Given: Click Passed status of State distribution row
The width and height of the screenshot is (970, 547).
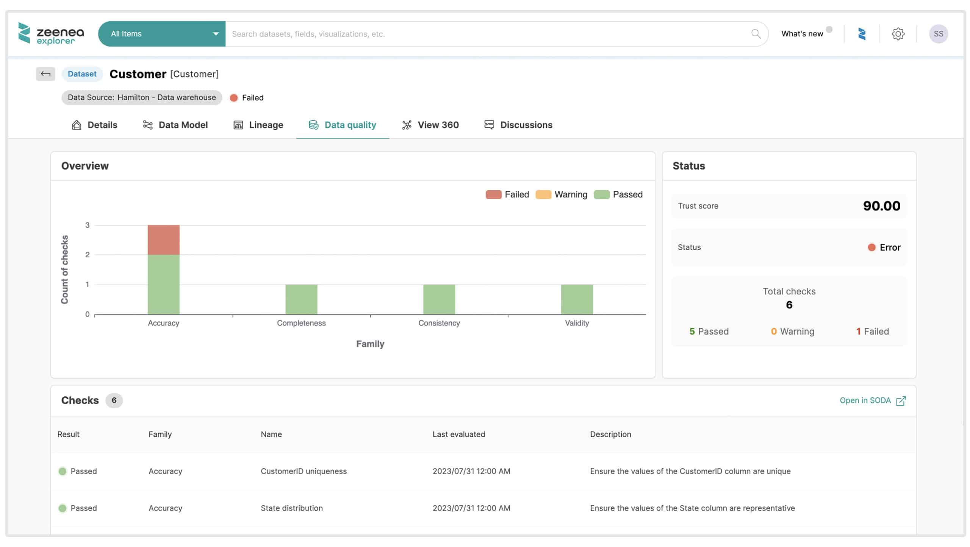Looking at the screenshot, I should click(x=78, y=508).
